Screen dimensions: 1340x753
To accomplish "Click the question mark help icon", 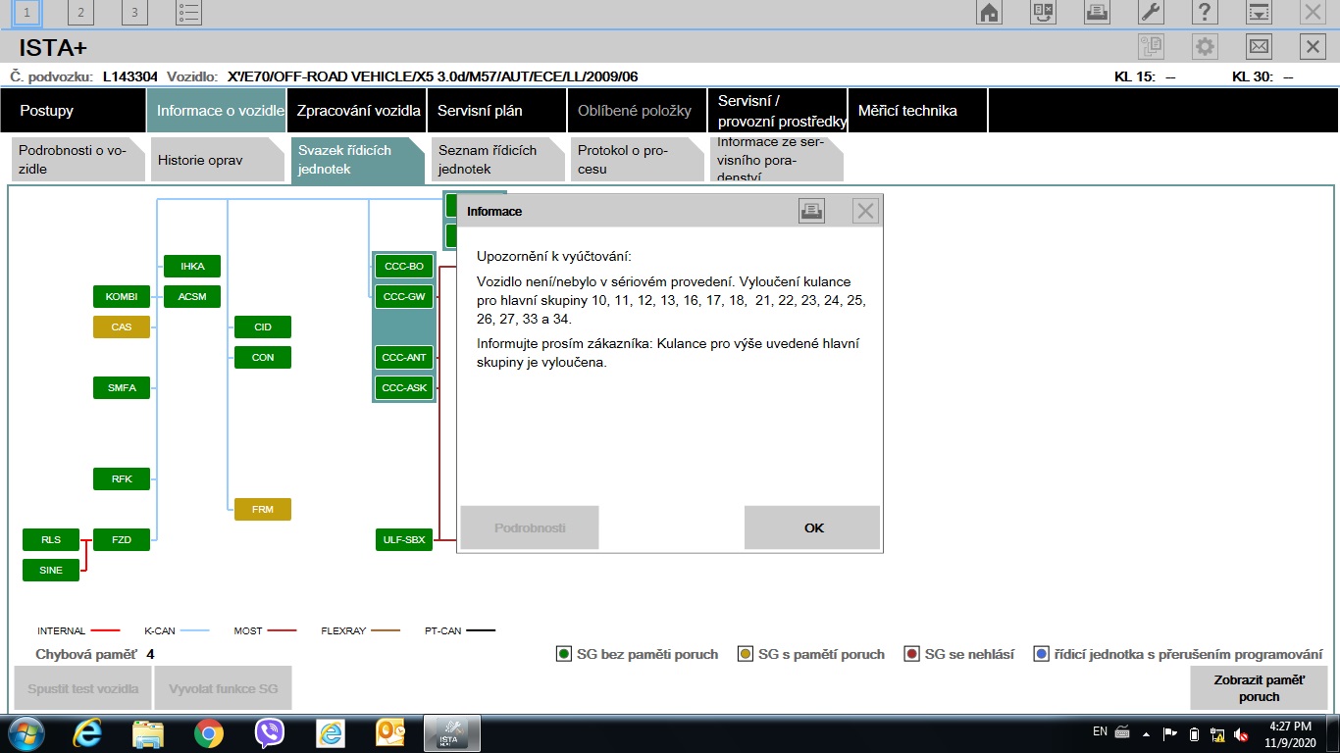I will point(1204,13).
